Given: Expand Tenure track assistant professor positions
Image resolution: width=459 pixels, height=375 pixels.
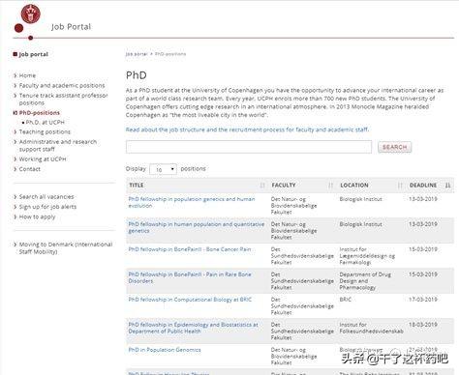Looking at the screenshot, I should tap(63, 99).
